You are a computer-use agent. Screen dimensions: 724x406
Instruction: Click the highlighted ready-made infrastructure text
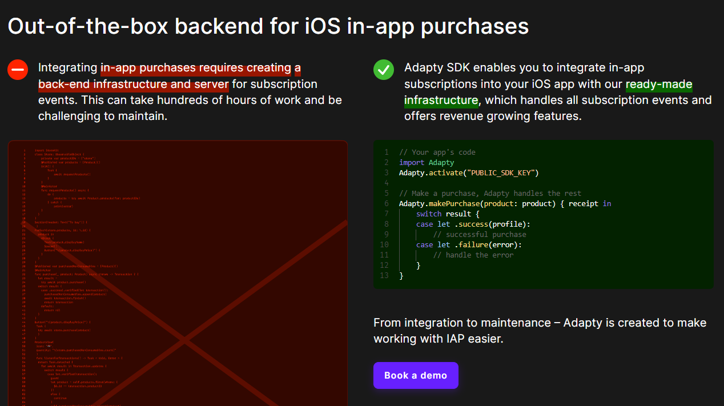pos(658,84)
